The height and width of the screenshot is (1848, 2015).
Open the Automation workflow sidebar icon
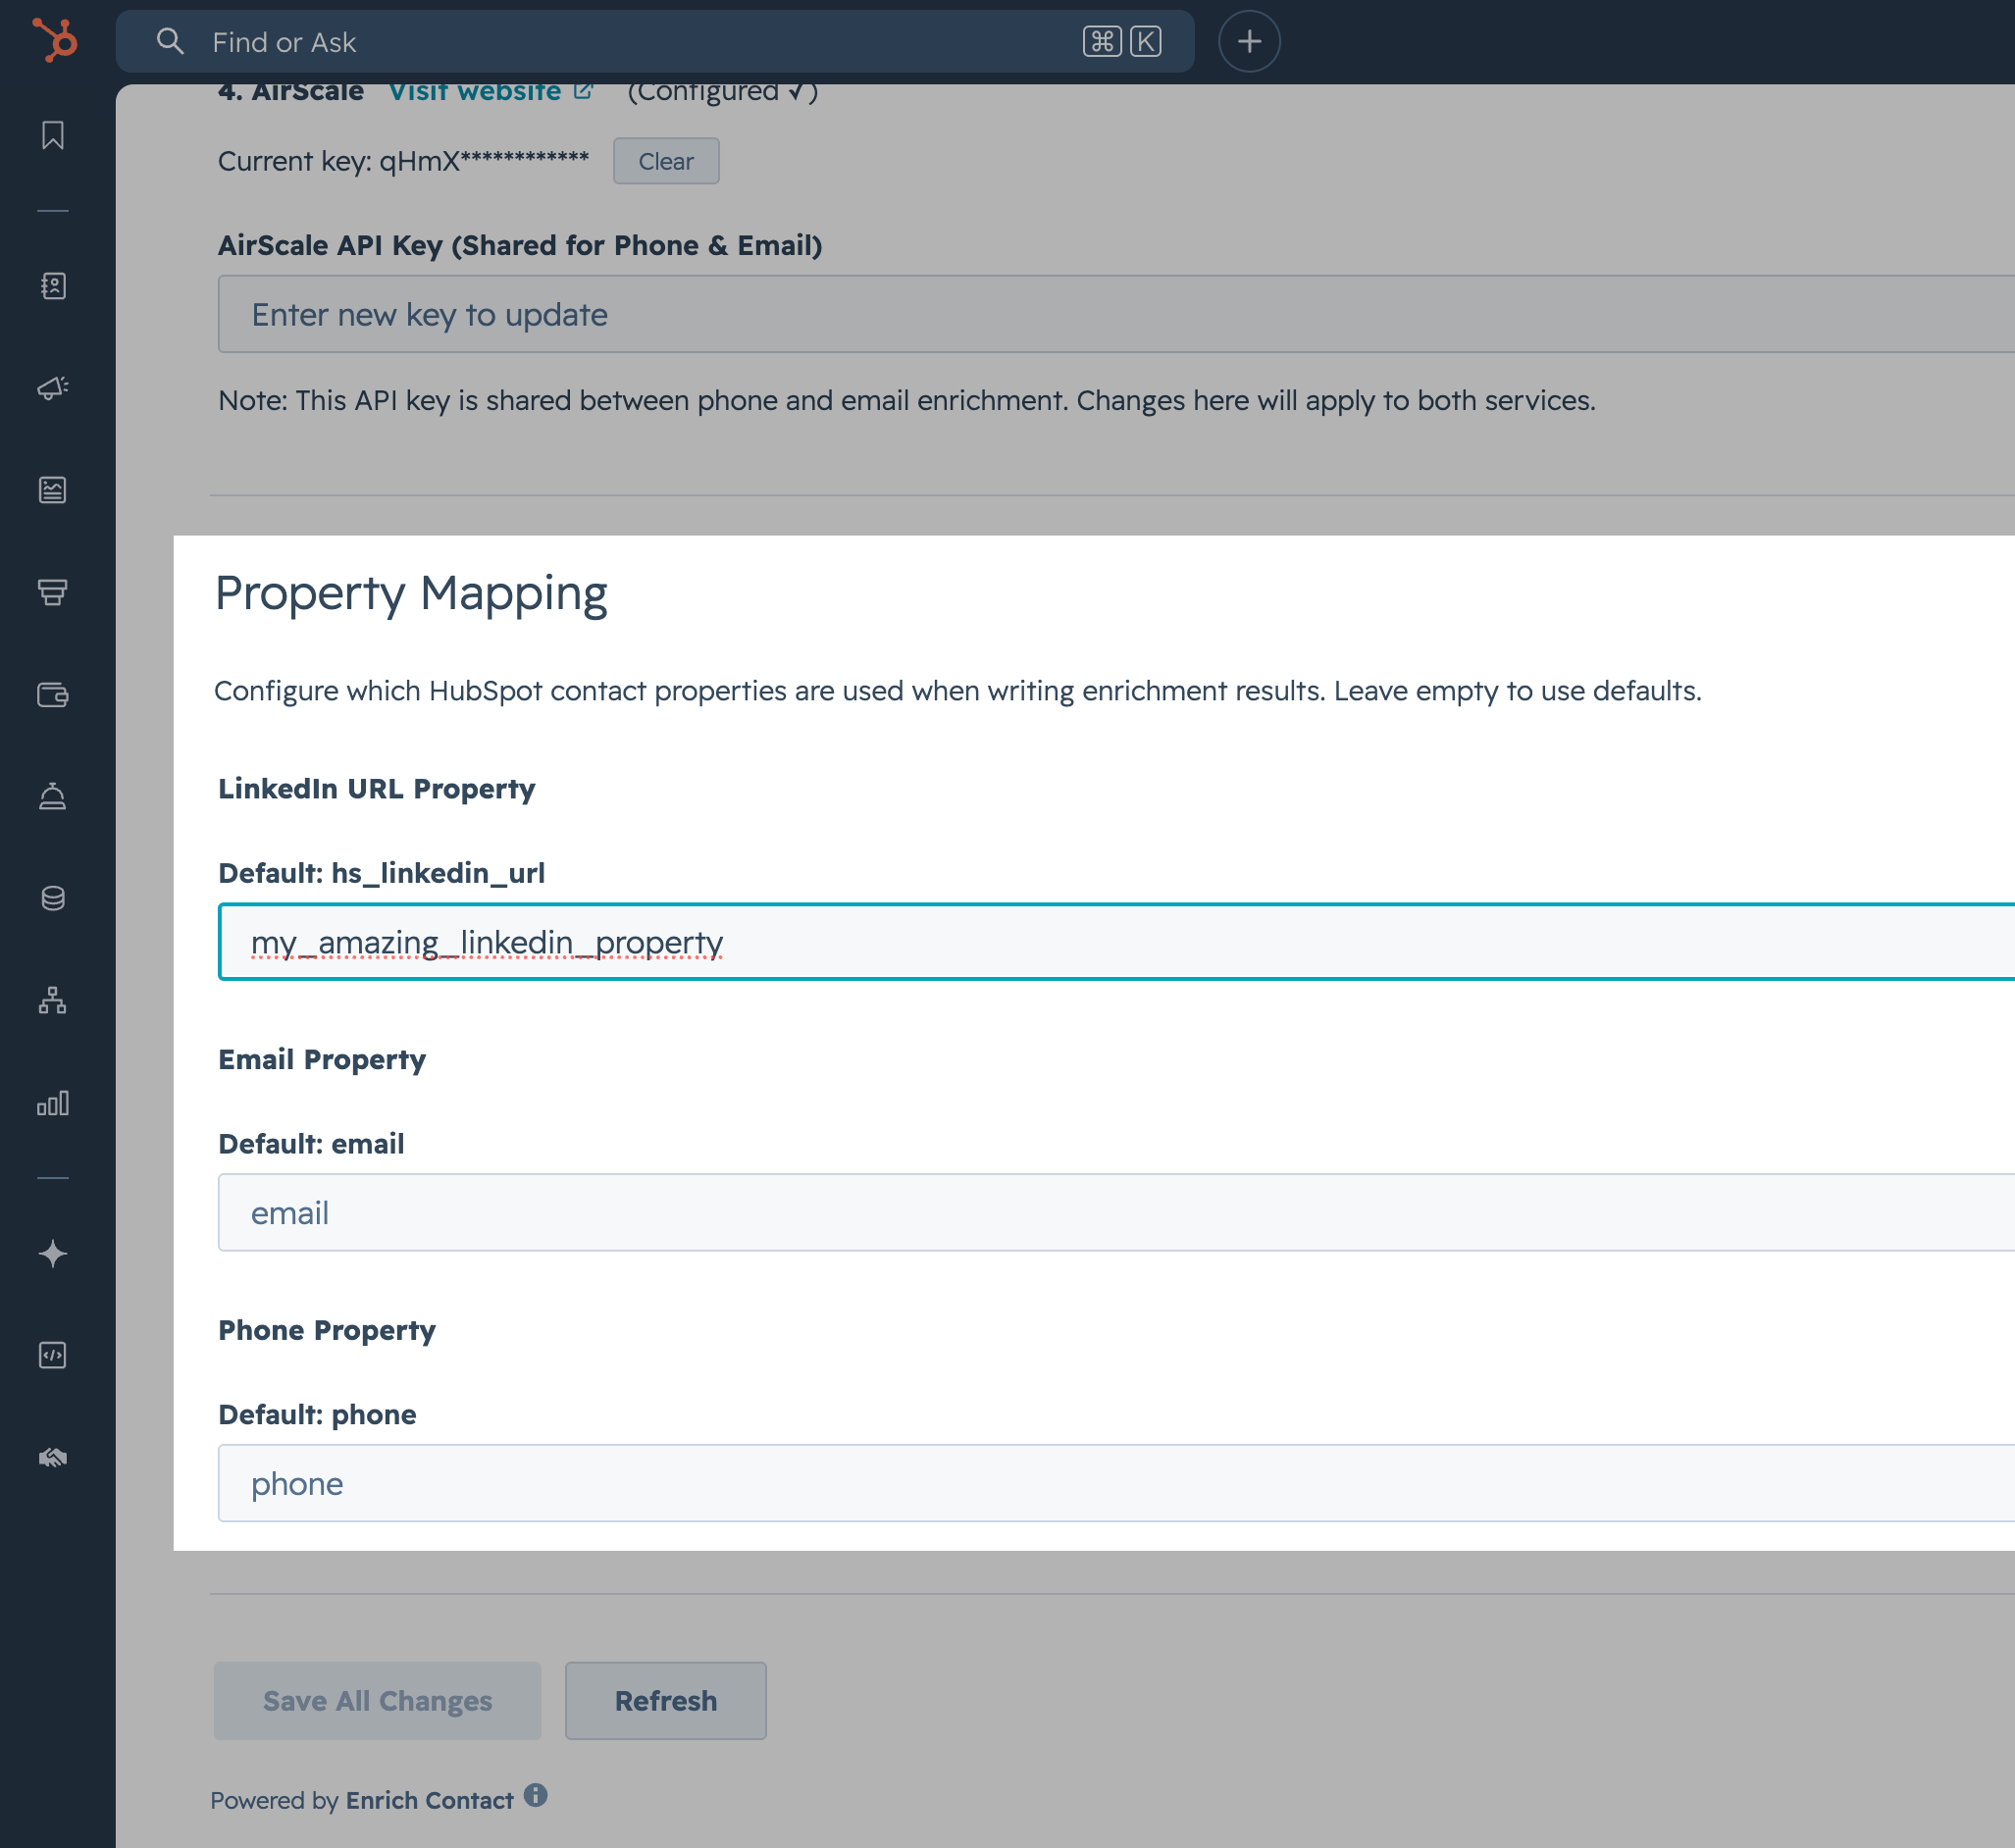click(53, 1000)
